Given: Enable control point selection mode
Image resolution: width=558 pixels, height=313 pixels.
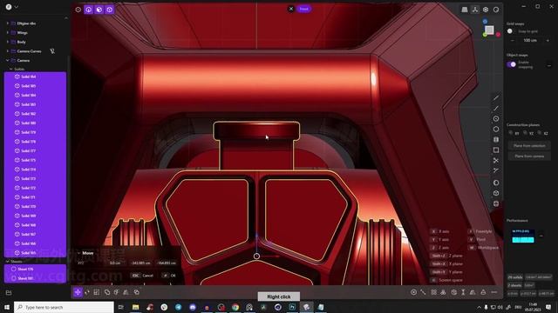Looking at the screenshot, I should click(78, 10).
